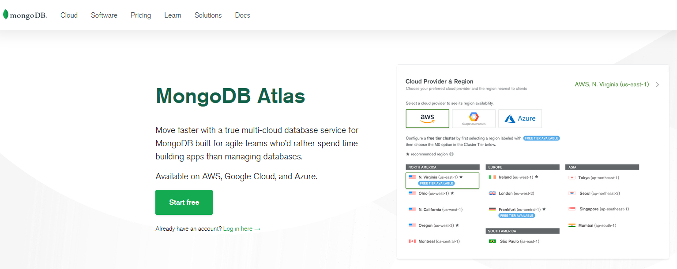677x269 pixels.
Task: Click the info icon beside recommended region
Action: click(451, 154)
